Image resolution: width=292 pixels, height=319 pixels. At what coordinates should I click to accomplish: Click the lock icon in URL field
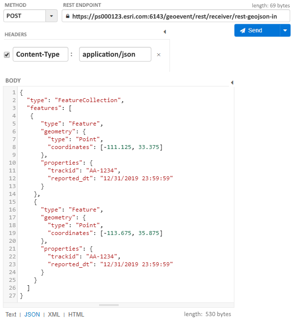(x=68, y=16)
